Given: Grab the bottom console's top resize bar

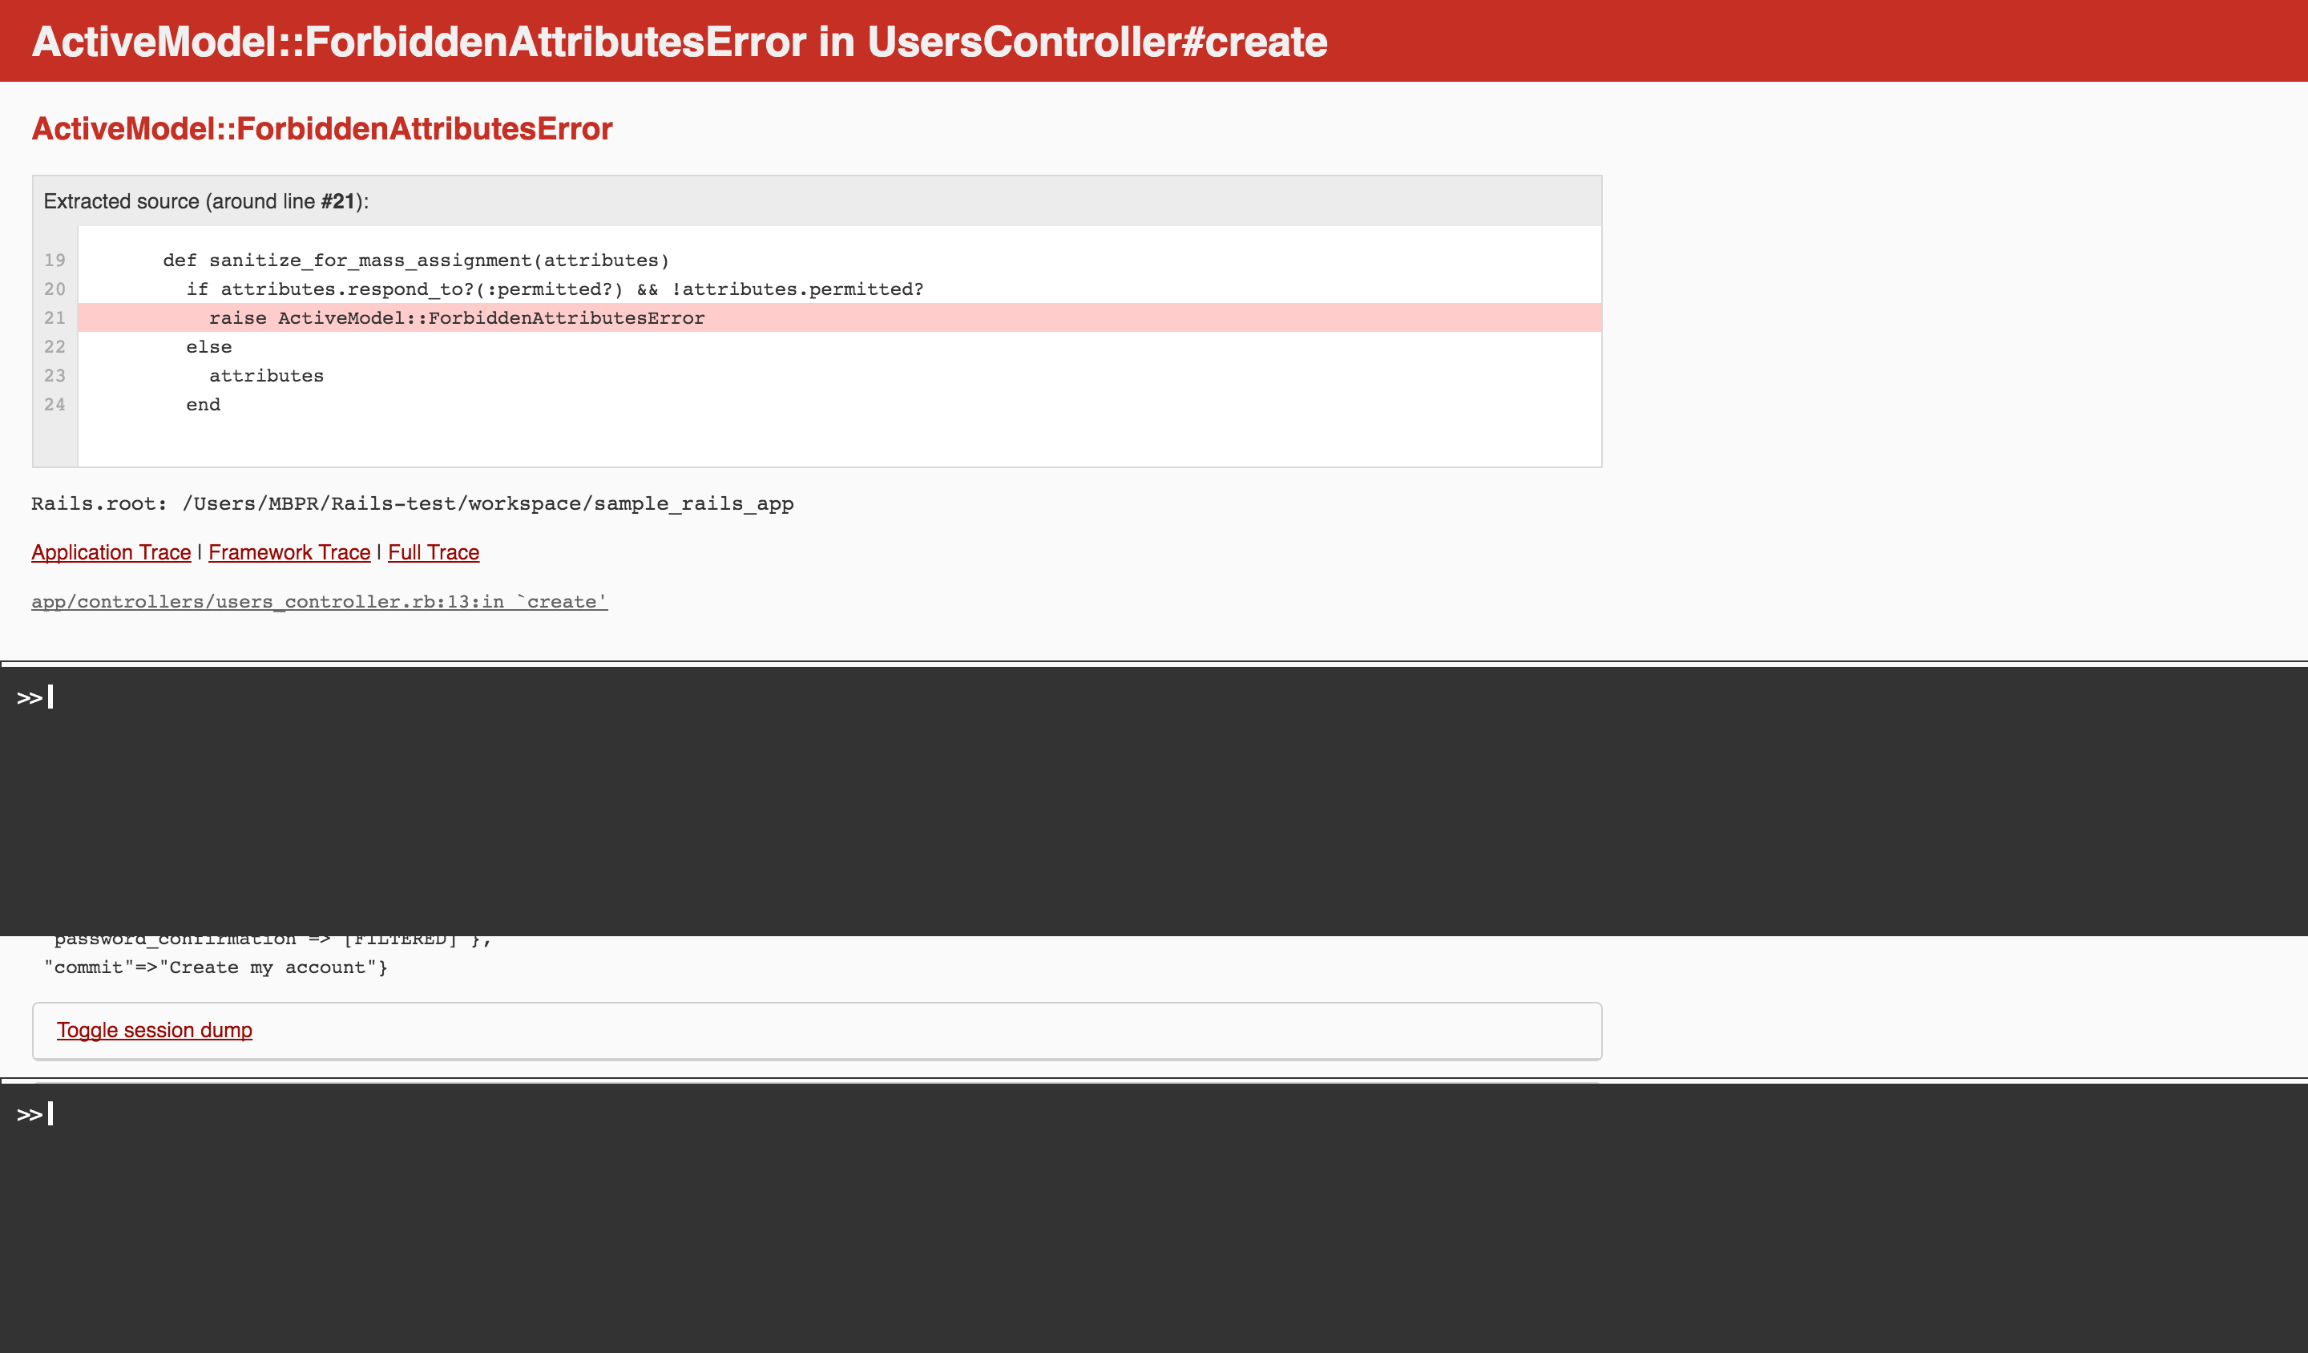Looking at the screenshot, I should click(1154, 1081).
